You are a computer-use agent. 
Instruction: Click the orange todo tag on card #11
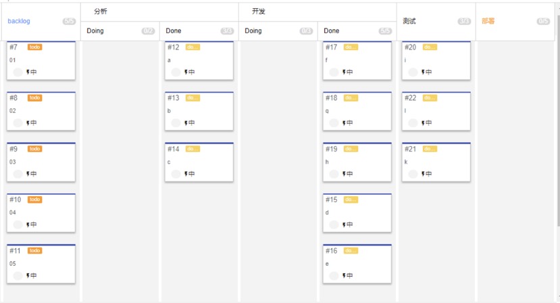tap(34, 250)
